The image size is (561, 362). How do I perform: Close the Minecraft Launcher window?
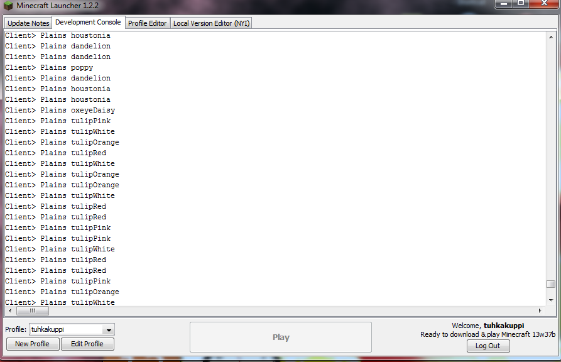coord(544,3)
